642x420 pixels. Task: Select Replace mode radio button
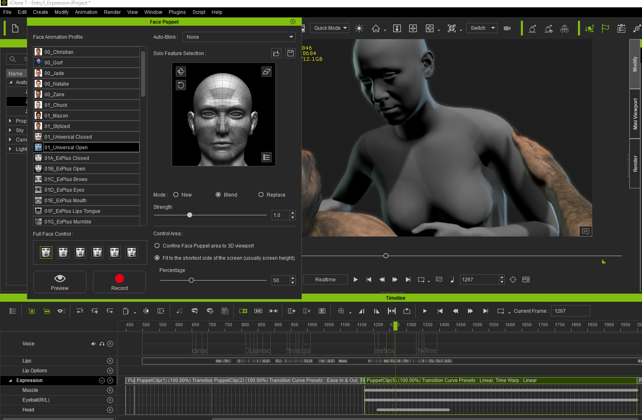(261, 195)
